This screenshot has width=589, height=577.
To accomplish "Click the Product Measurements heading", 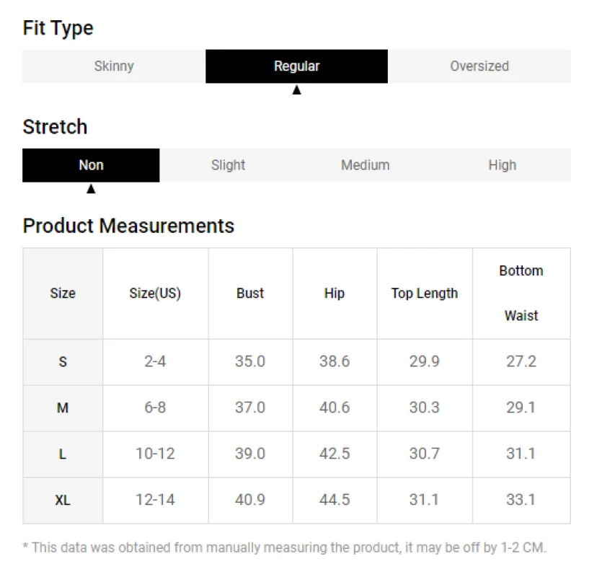I will (x=128, y=226).
